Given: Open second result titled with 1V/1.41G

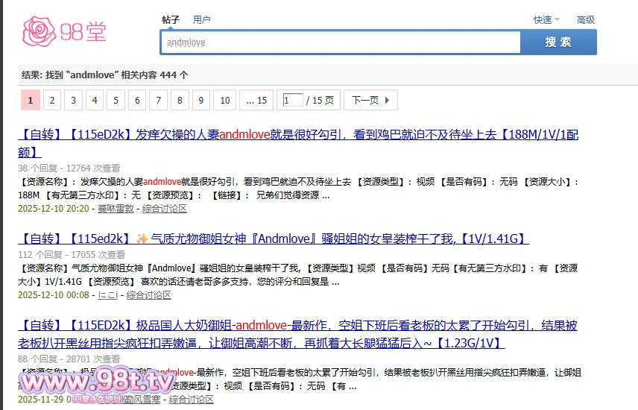Looking at the screenshot, I should [273, 239].
